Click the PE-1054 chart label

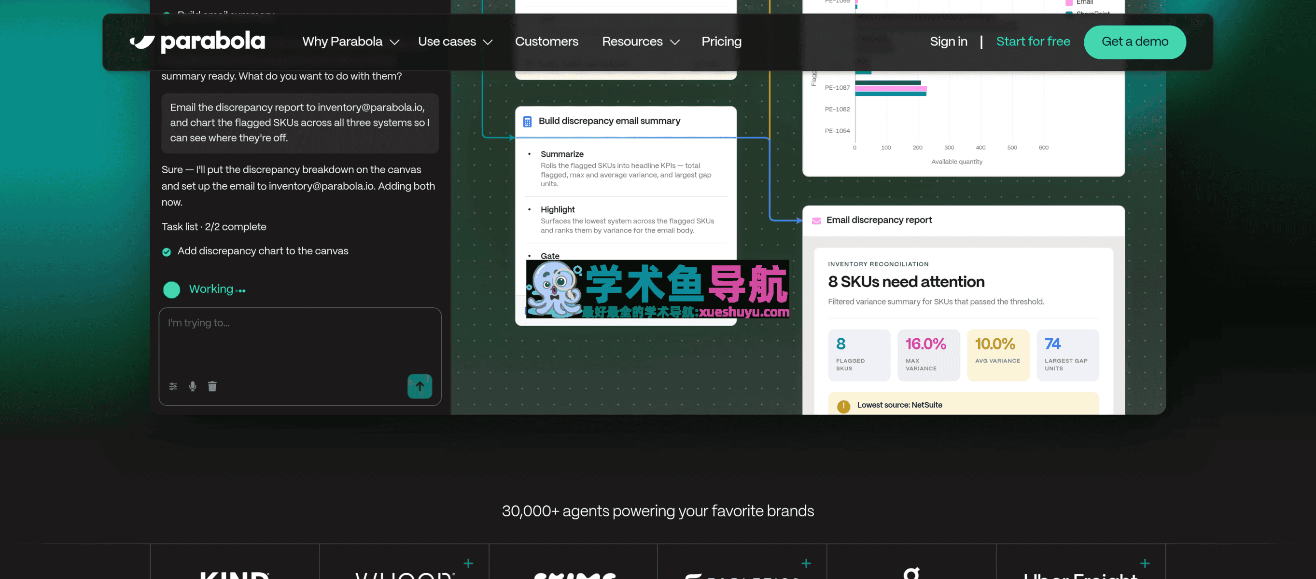tap(837, 131)
